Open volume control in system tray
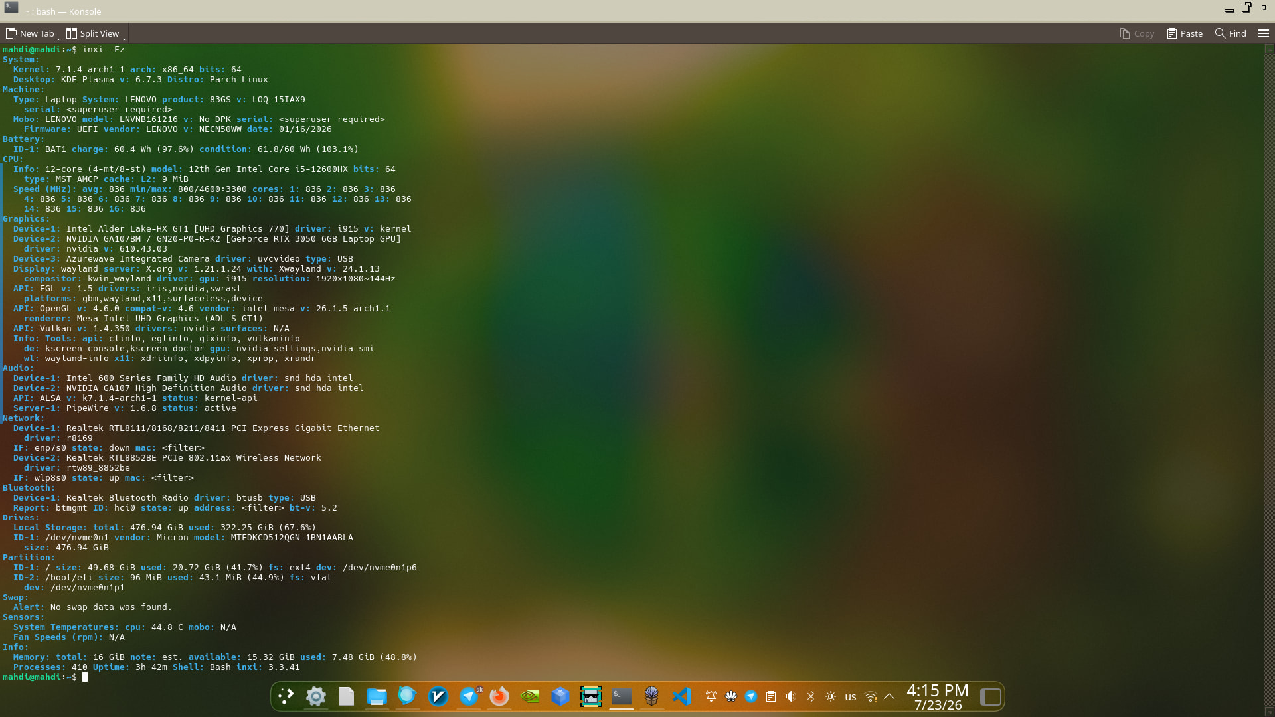Viewport: 1275px width, 717px height. point(790,696)
